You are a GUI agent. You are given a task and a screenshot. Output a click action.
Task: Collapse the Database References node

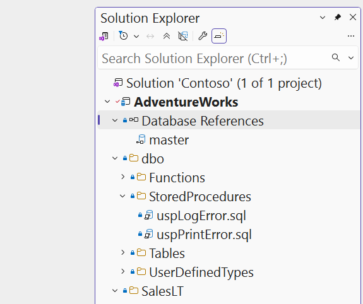tap(115, 120)
